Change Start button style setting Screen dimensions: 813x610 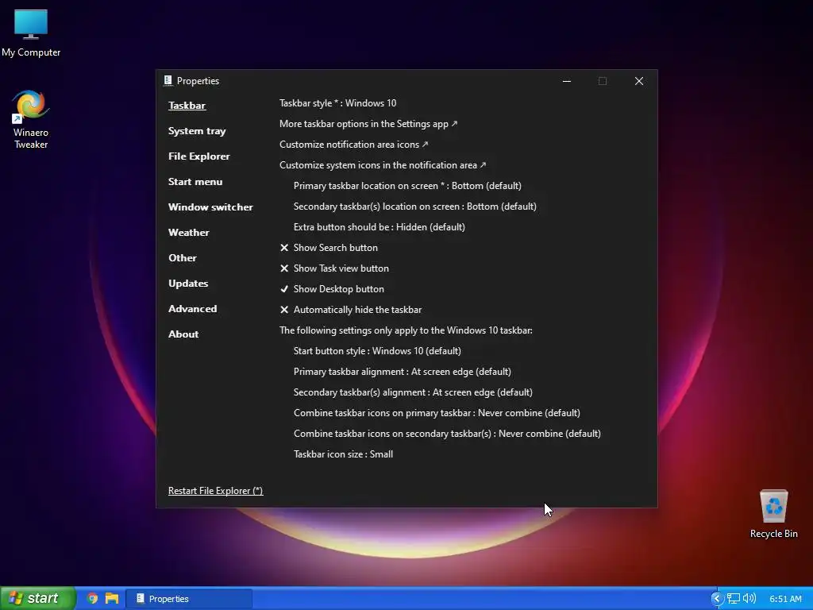click(377, 351)
